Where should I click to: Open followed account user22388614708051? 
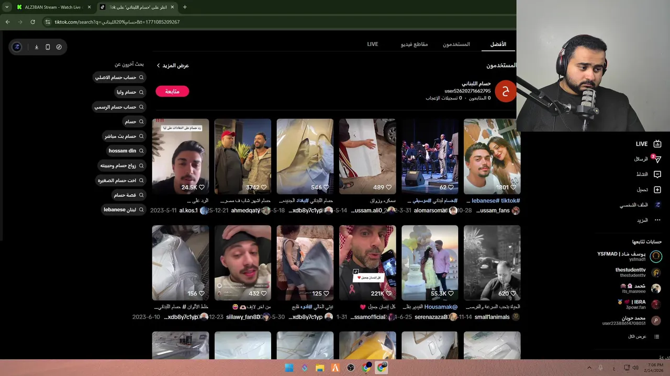point(632,321)
